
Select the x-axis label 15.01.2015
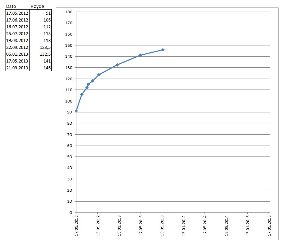tap(248, 226)
